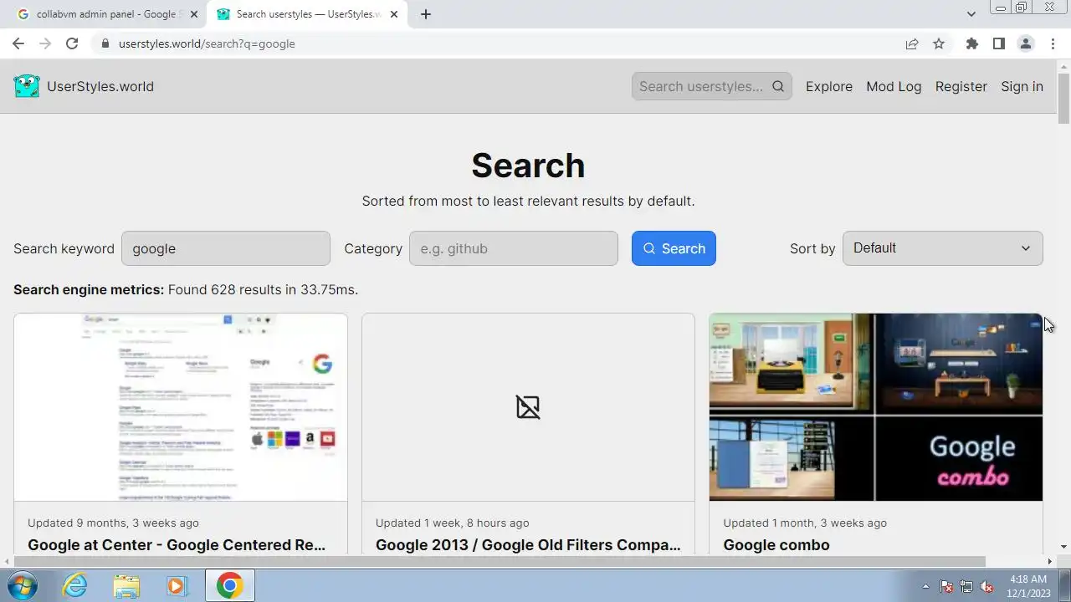
Task: Bookmark this page with star icon
Action: pos(939,43)
